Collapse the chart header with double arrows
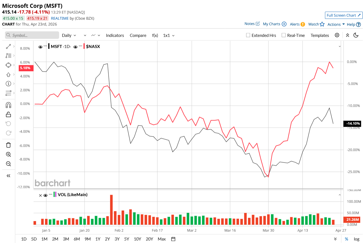 347,35
